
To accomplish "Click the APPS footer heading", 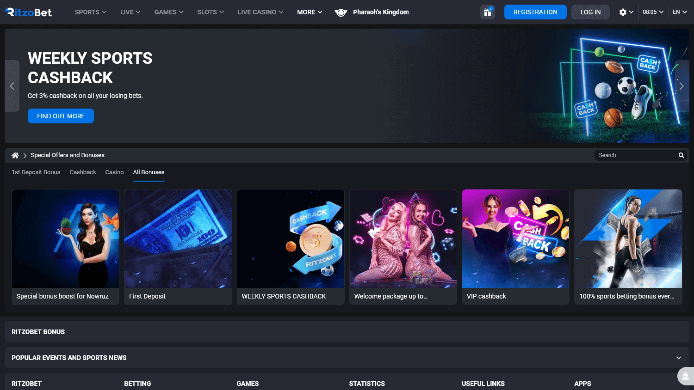I will 582,384.
